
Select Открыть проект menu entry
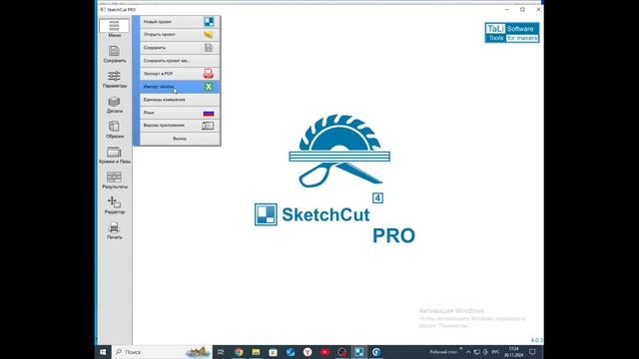point(180,35)
